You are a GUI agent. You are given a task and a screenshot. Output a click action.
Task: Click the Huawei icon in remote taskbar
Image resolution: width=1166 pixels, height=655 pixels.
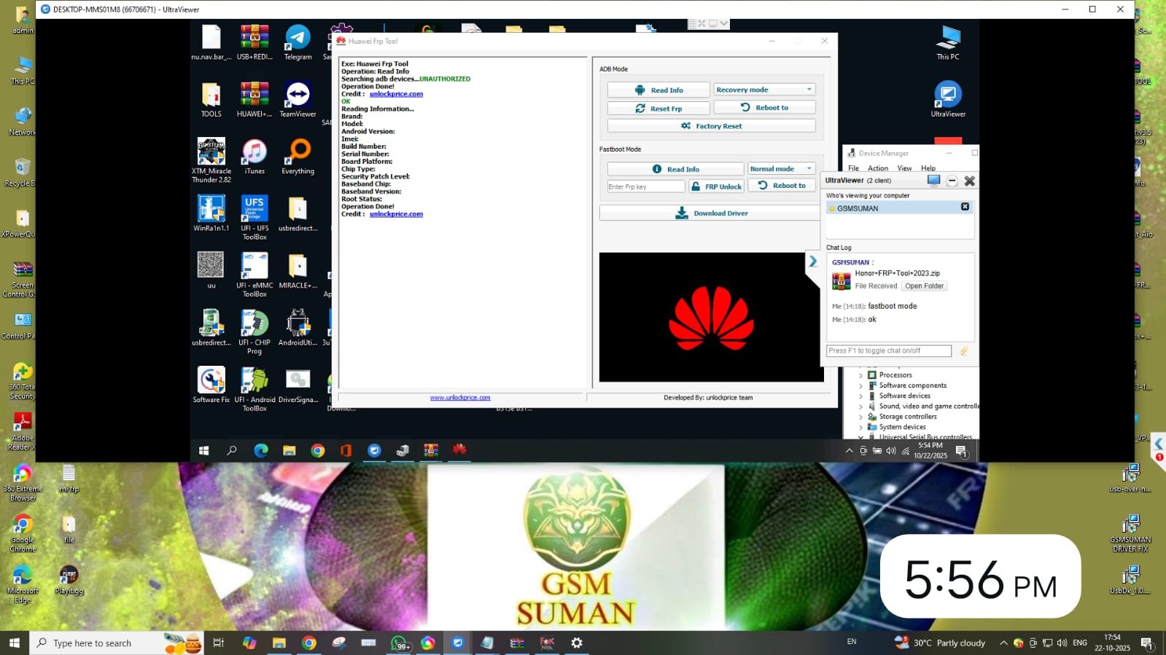[459, 450]
